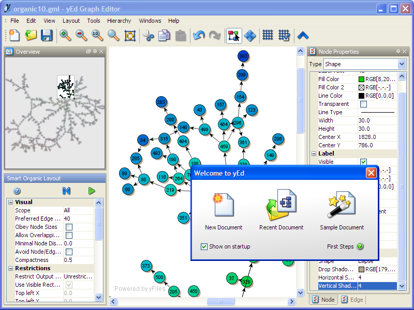Open the Line Type style selector

[377, 112]
